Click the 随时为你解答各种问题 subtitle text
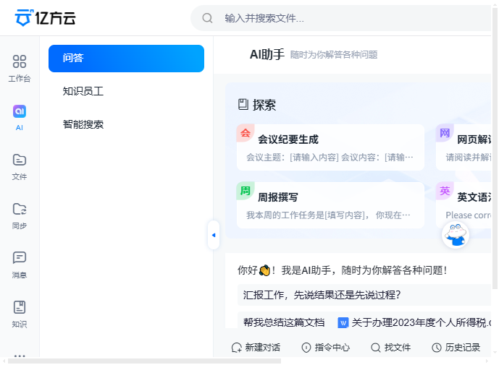499x365 pixels. pos(334,55)
